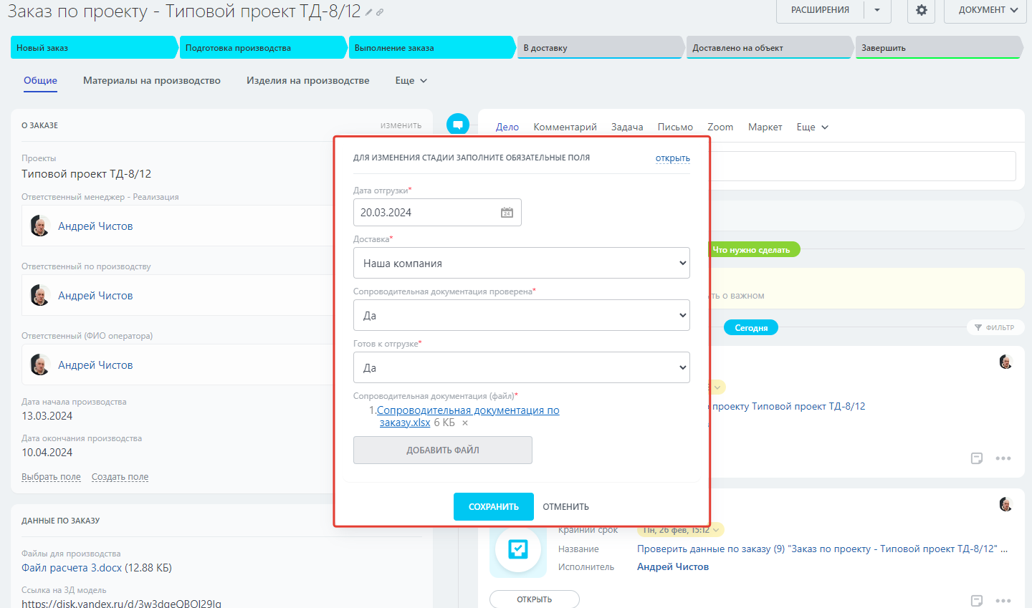Open the Готов к отгрузке select
Viewport: 1032px width, 608px height.
522,367
